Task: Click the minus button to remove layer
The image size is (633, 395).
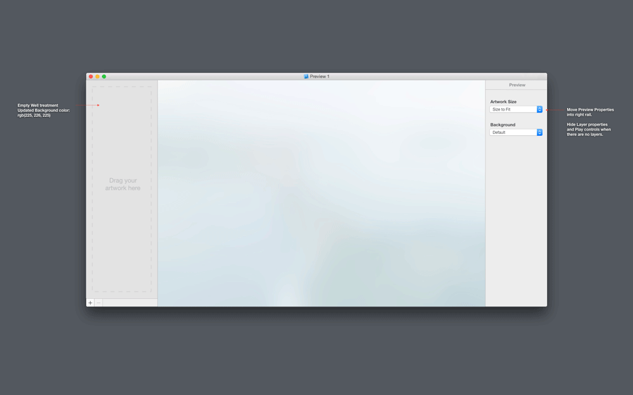Action: coord(98,303)
